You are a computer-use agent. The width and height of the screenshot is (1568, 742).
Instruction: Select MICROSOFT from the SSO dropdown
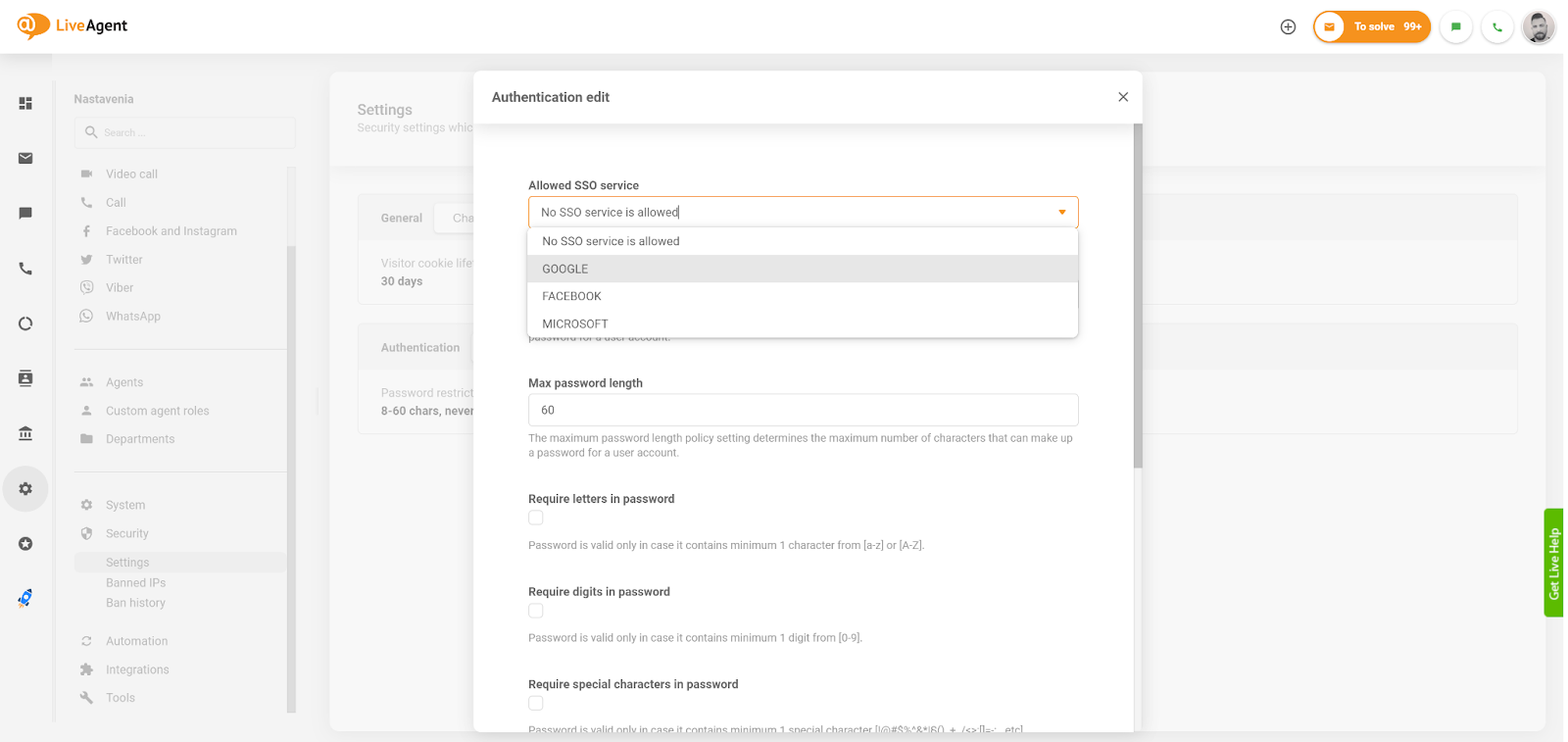point(803,323)
